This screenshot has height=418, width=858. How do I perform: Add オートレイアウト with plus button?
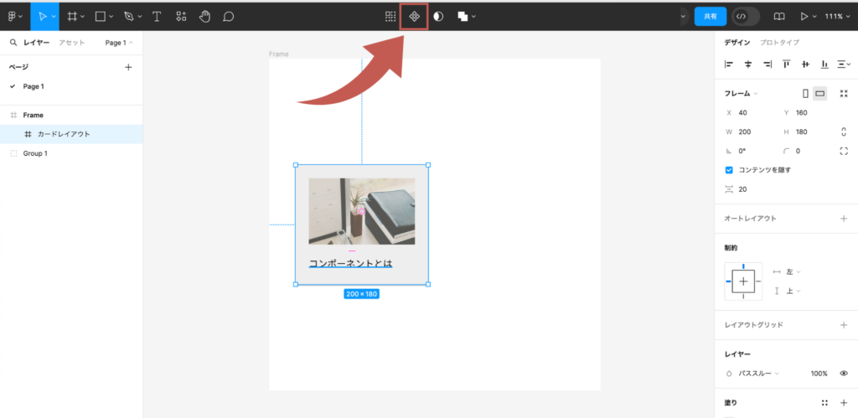[843, 219]
